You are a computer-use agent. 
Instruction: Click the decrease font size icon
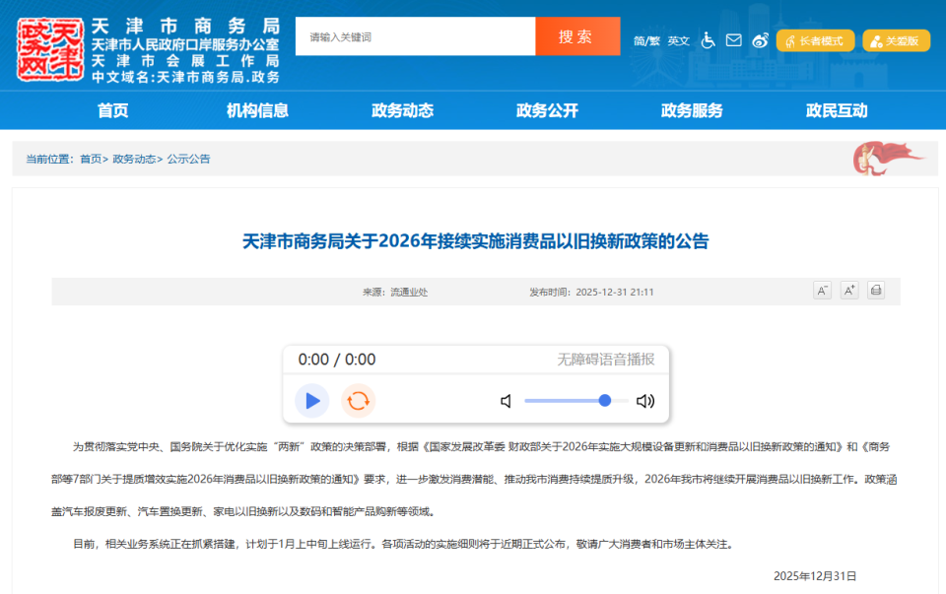coord(823,291)
